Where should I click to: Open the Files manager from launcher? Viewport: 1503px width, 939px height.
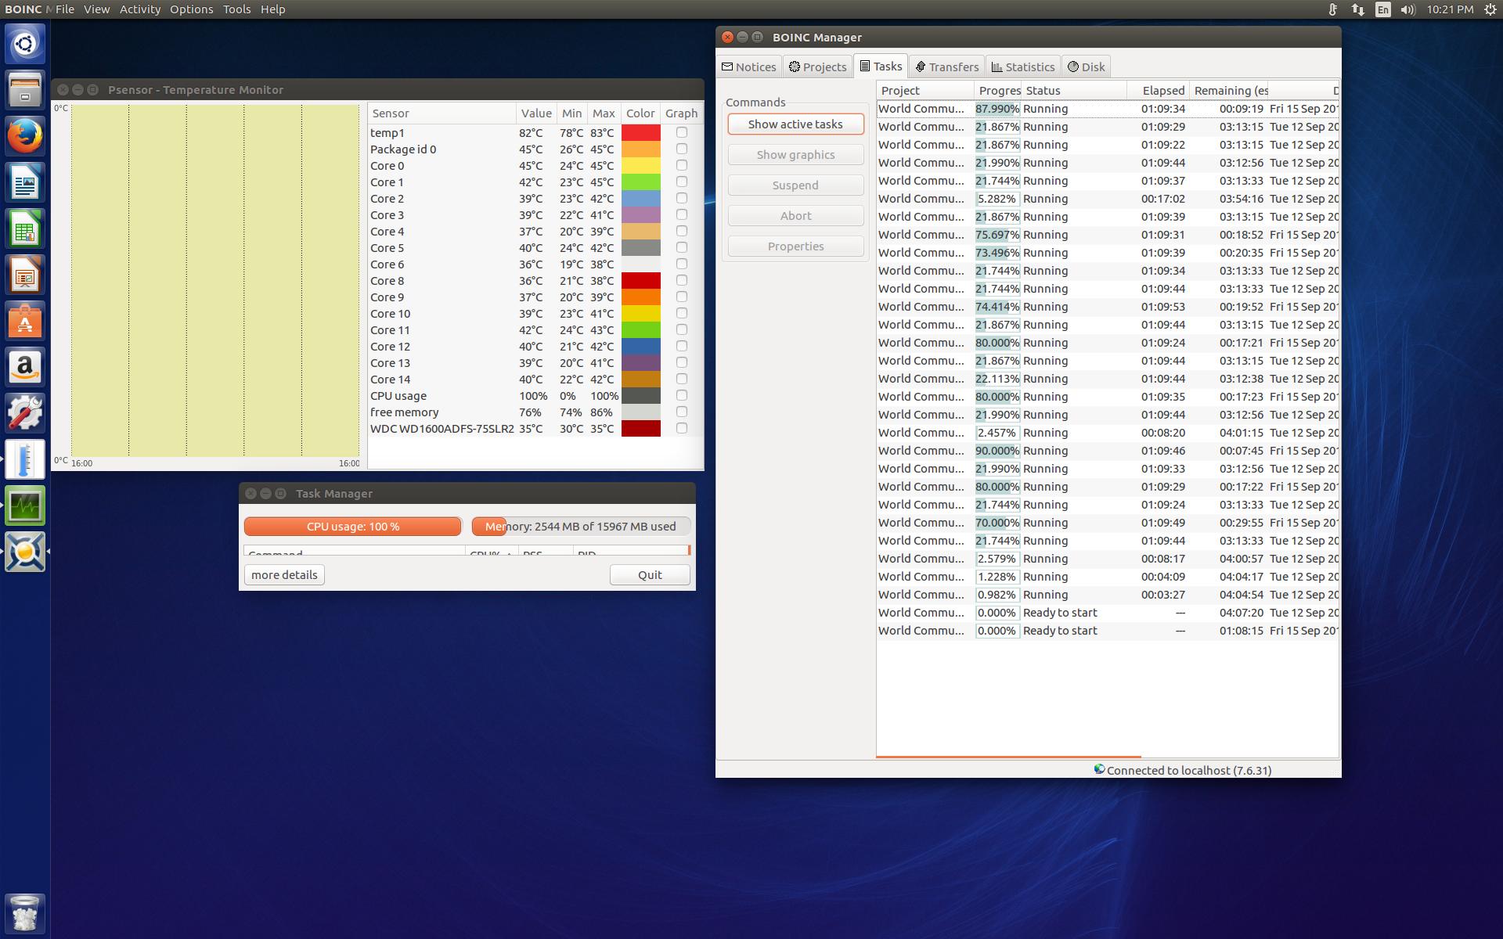tap(25, 89)
